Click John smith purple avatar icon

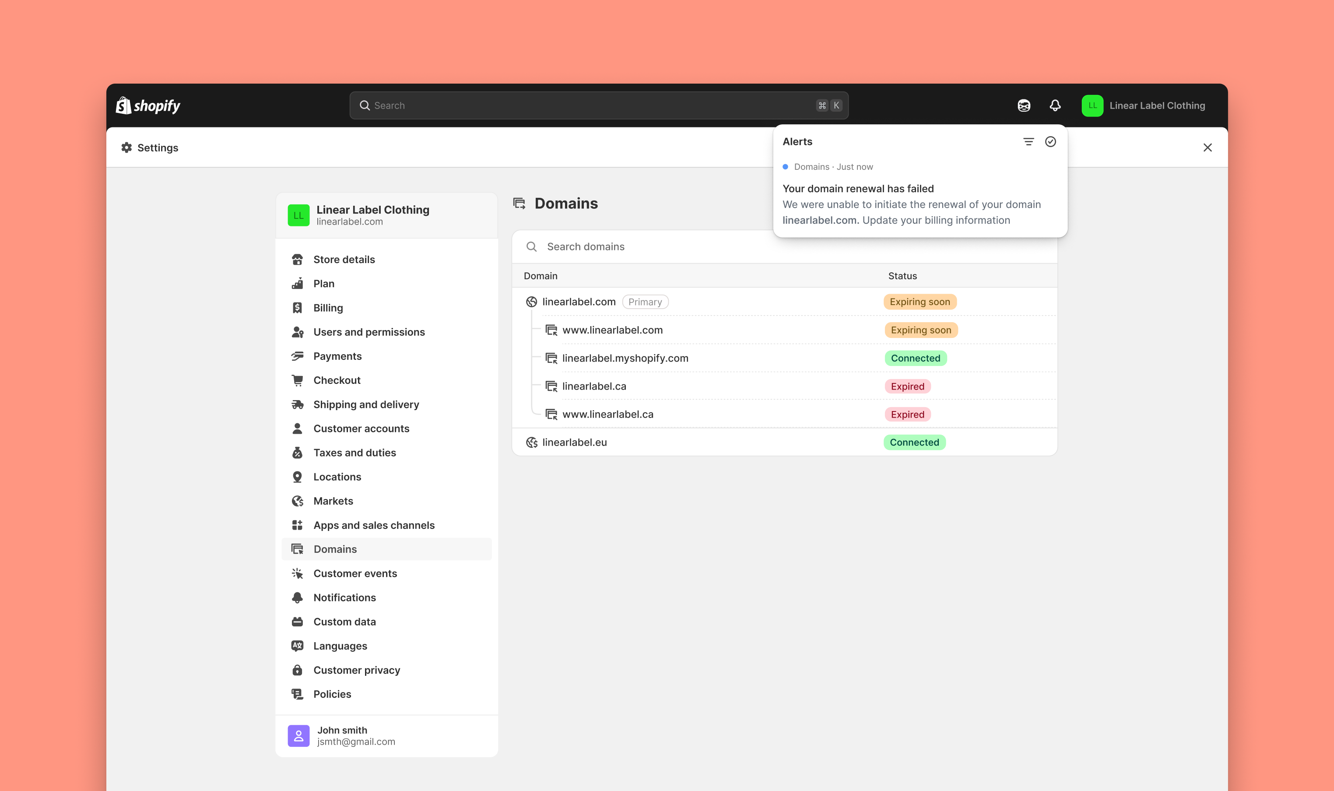click(298, 735)
